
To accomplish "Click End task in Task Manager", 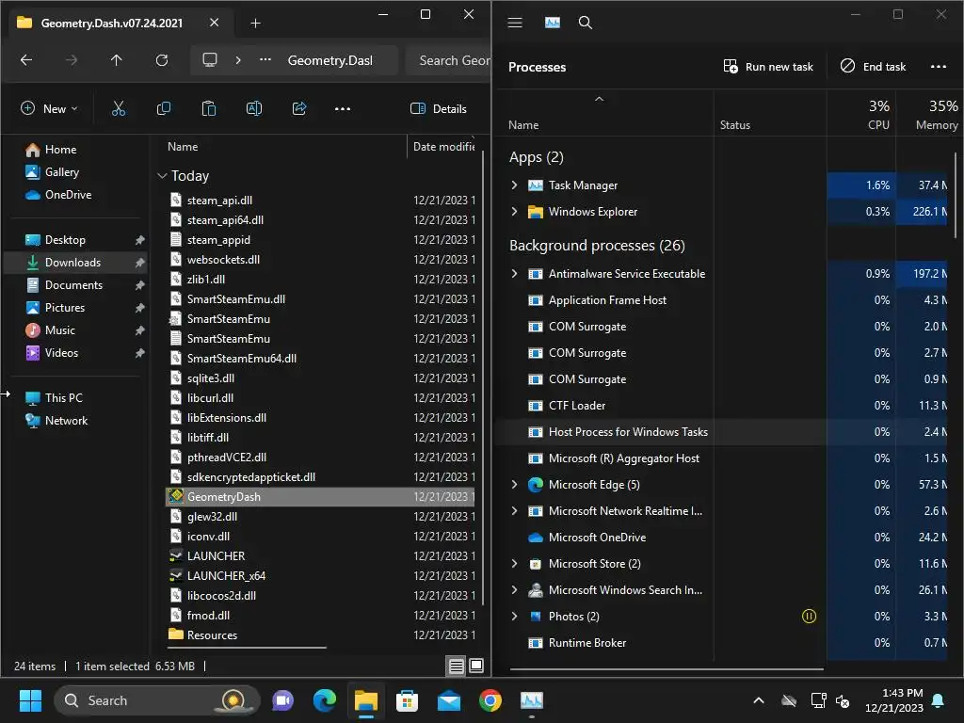I will click(x=873, y=67).
